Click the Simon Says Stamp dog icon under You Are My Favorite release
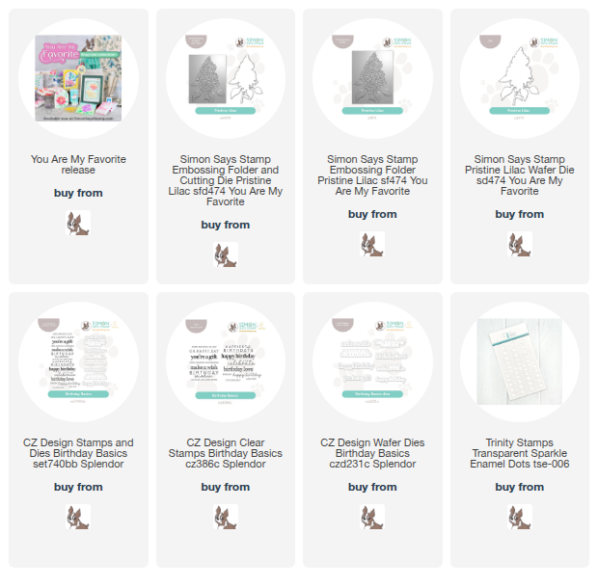The image size is (598, 588). click(x=78, y=223)
